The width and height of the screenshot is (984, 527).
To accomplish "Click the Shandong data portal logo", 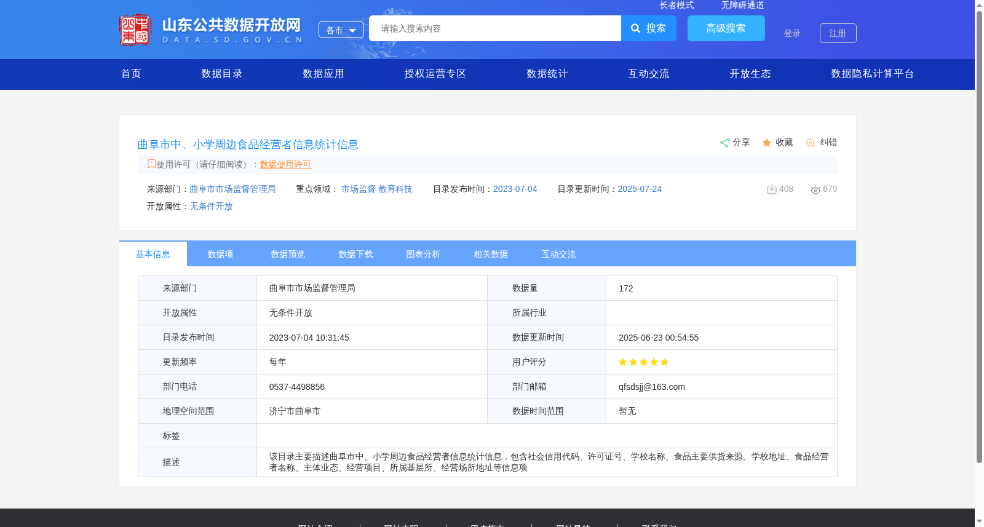I will tap(211, 30).
